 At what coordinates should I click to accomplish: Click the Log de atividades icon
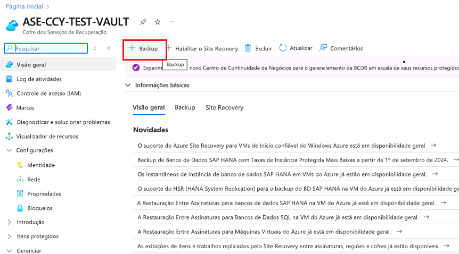point(10,79)
